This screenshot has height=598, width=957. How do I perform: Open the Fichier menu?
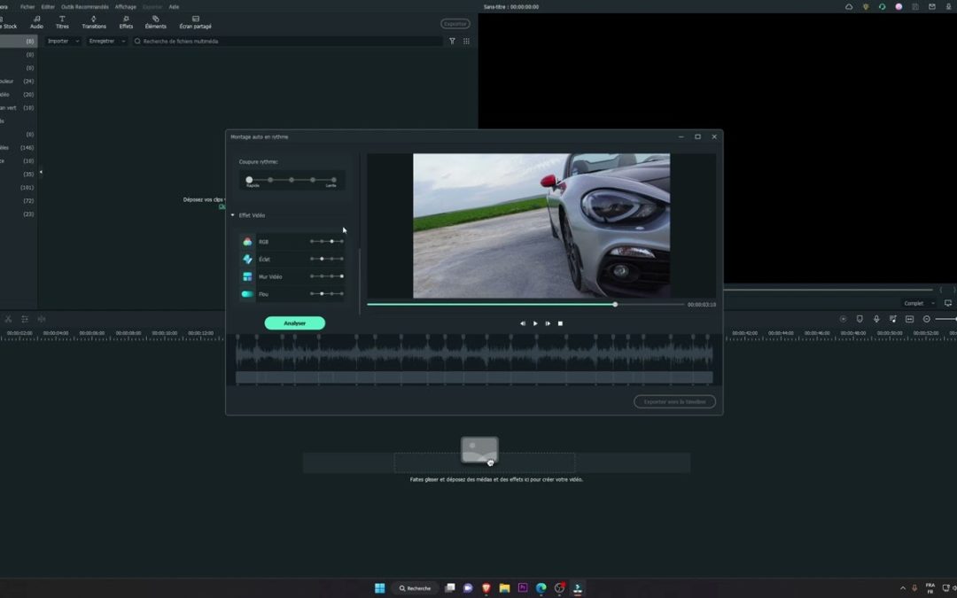27,7
